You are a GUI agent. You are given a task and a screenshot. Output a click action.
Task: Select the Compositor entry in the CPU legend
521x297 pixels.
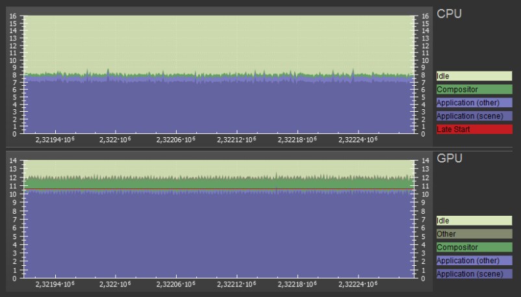(474, 90)
